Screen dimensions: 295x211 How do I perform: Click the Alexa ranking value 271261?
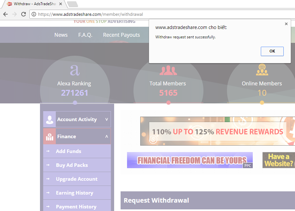[x=74, y=93]
